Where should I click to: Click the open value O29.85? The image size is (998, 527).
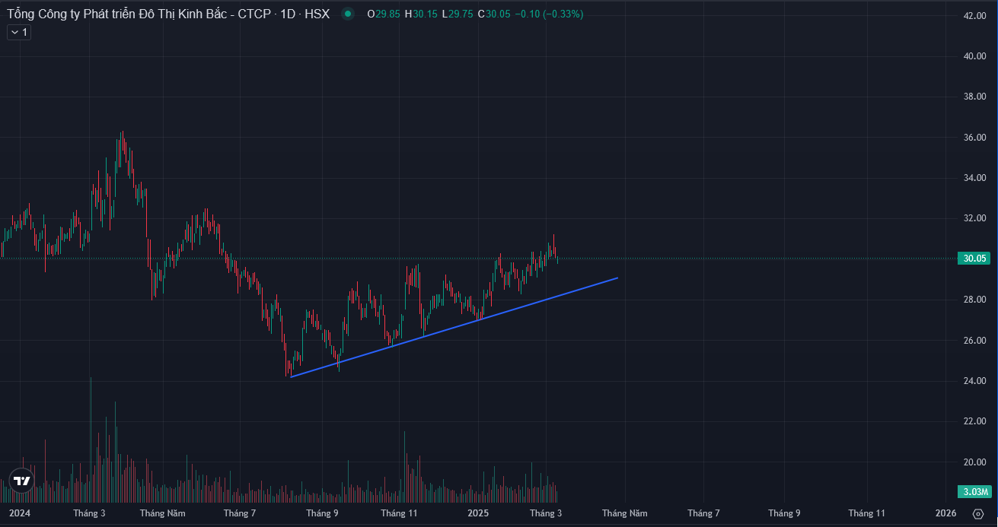(x=382, y=14)
